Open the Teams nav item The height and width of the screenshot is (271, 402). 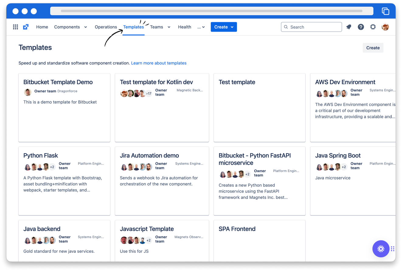pos(157,27)
